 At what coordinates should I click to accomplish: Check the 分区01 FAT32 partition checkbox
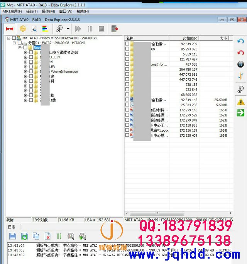coord(20,42)
